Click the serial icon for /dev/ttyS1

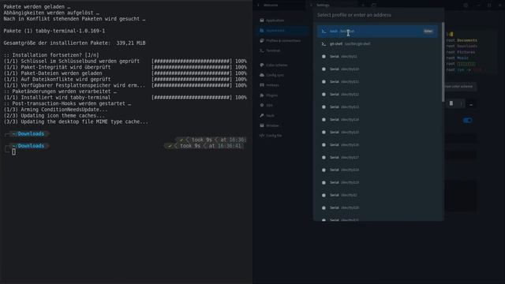[x=324, y=56]
